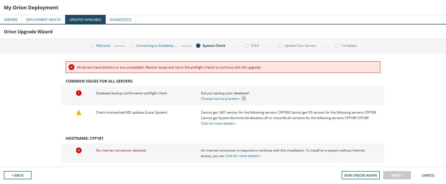Click 'No internet connection detected' text
Image resolution: width=446 pixels, height=184 pixels.
click(x=121, y=150)
